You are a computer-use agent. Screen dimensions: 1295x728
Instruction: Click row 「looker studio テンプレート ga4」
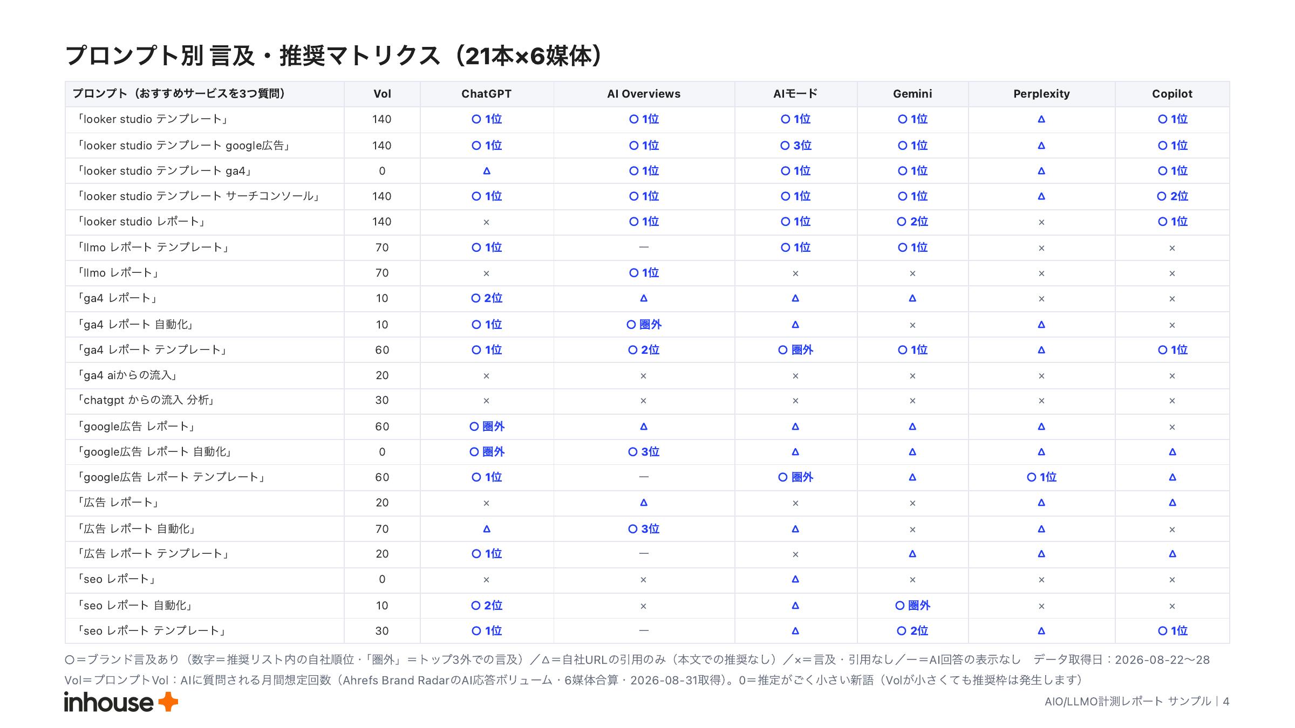647,171
